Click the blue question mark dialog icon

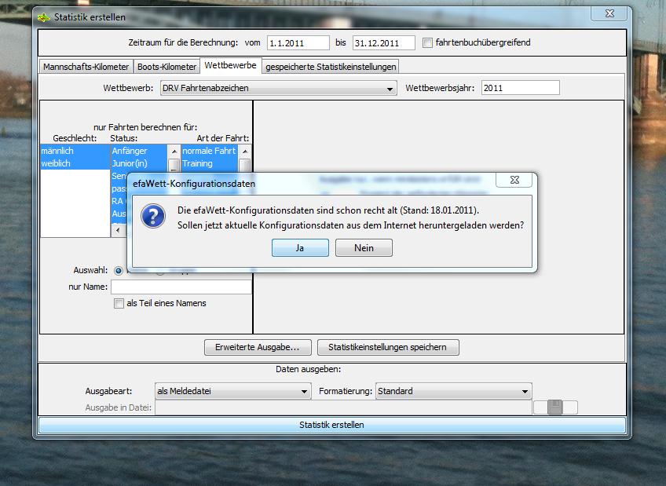[152, 217]
